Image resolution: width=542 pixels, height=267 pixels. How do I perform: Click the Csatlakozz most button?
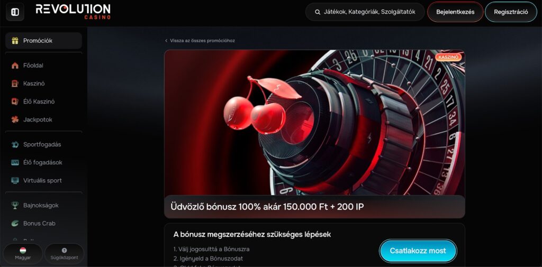(x=418, y=251)
